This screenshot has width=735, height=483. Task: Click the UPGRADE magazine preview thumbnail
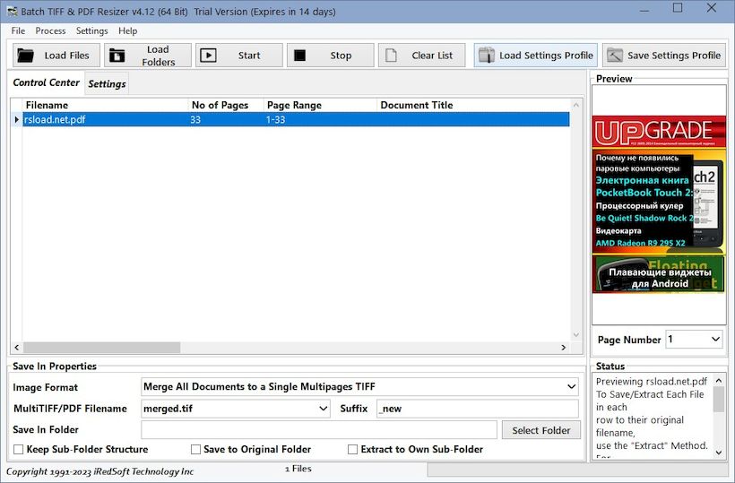pos(659,204)
